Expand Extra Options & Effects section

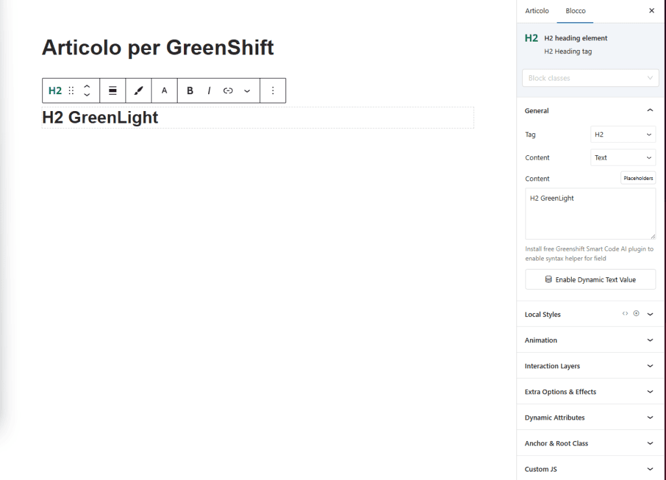point(591,392)
